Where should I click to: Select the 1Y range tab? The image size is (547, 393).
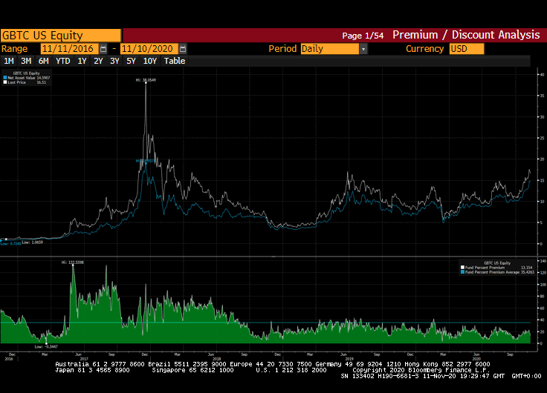tap(82, 61)
